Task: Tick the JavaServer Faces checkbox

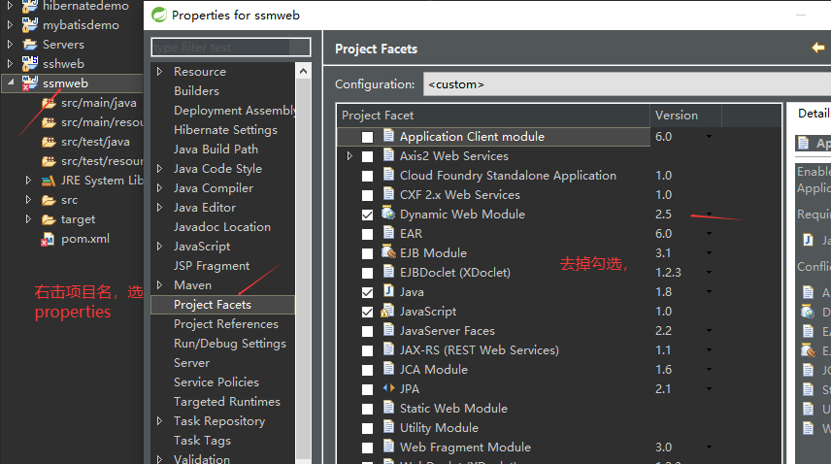Action: 367,331
